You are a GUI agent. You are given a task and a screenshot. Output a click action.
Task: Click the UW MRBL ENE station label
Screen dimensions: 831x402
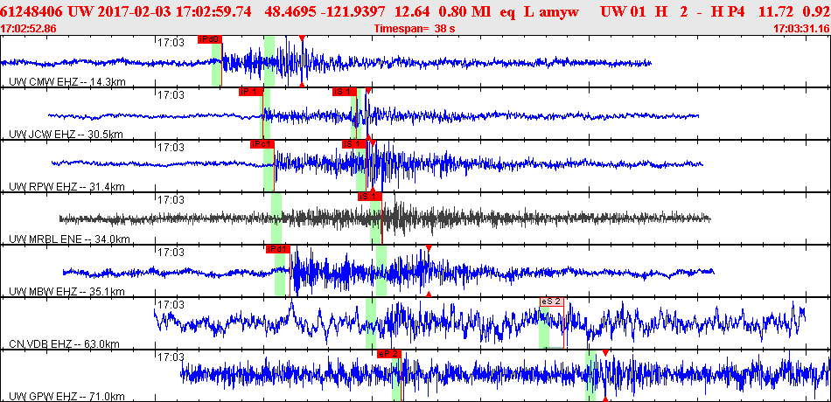[70, 239]
